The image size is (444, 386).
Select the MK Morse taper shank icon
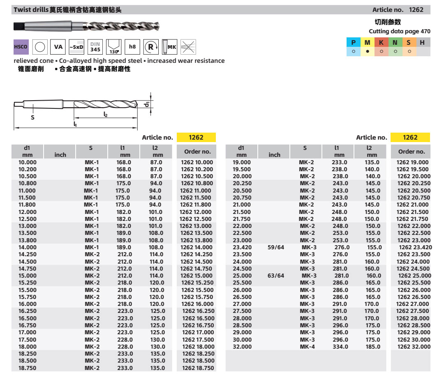(x=169, y=47)
